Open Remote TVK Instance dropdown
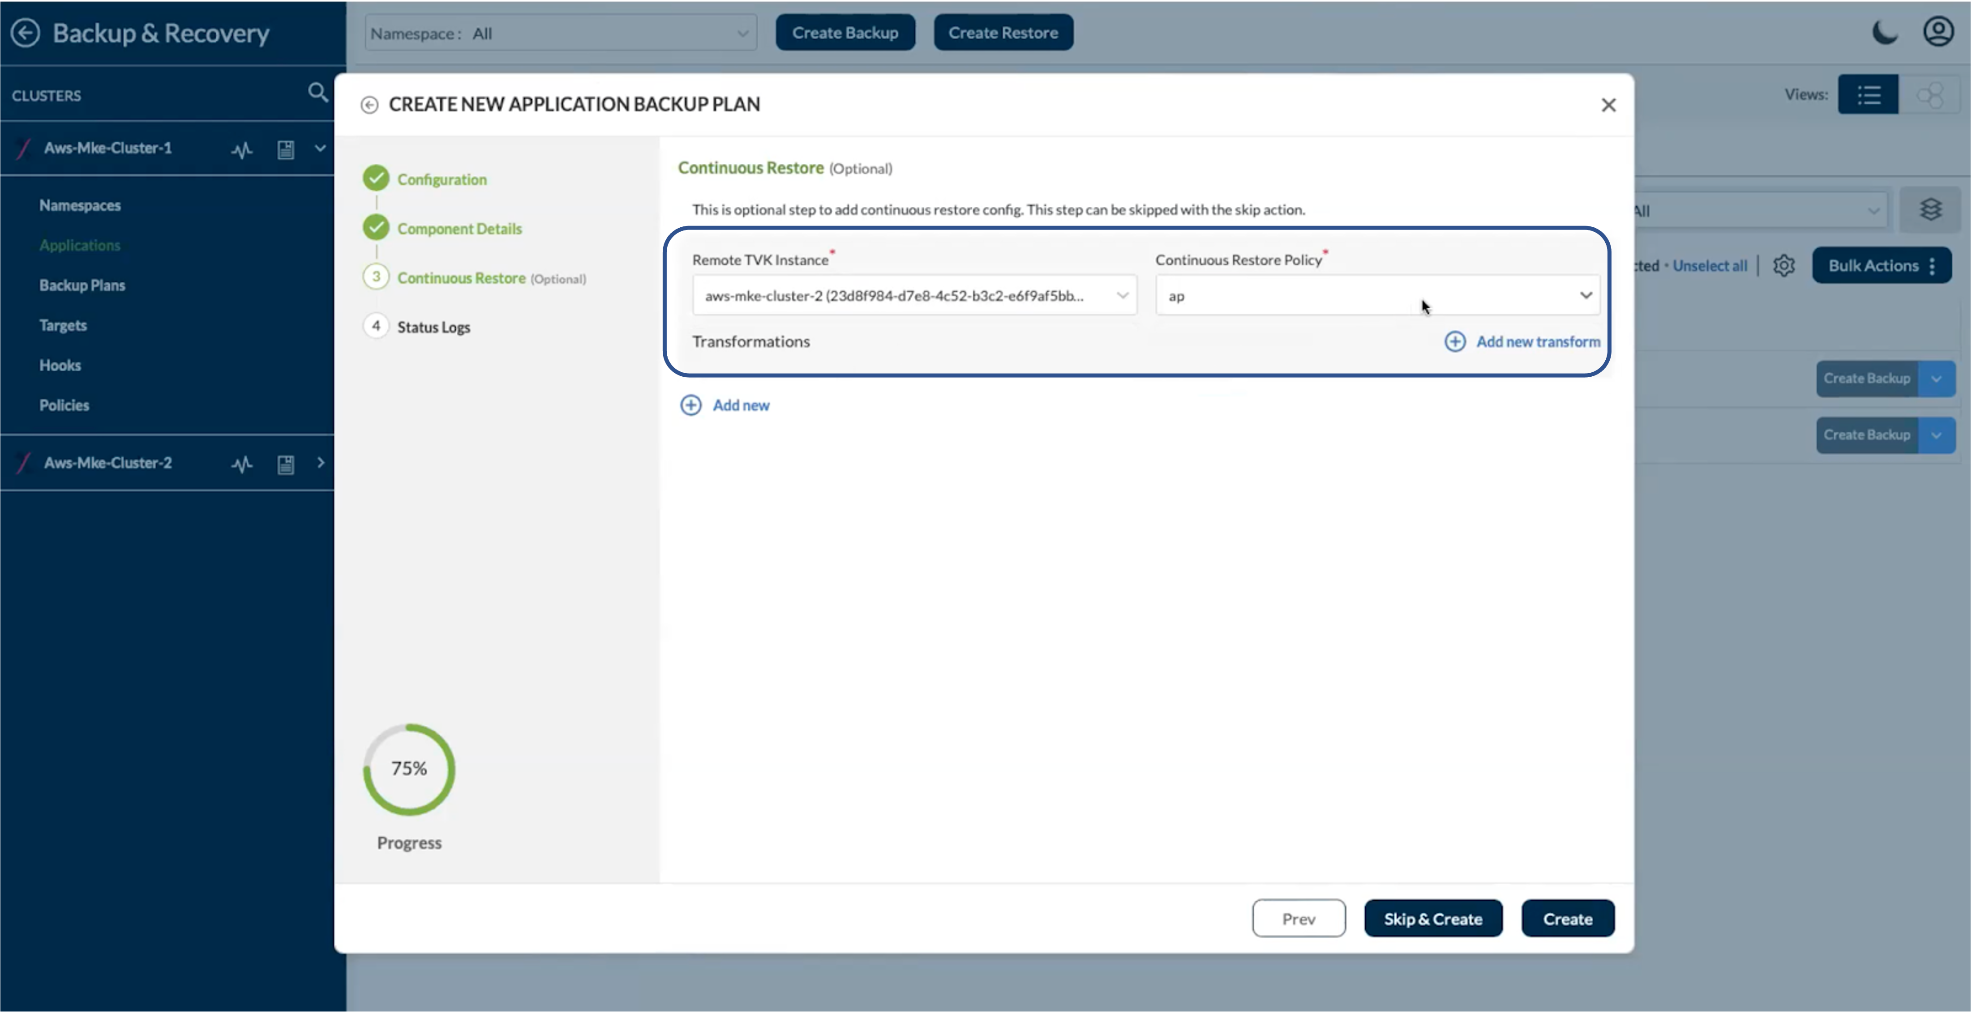Viewport: 1972px width, 1013px height. (x=914, y=295)
